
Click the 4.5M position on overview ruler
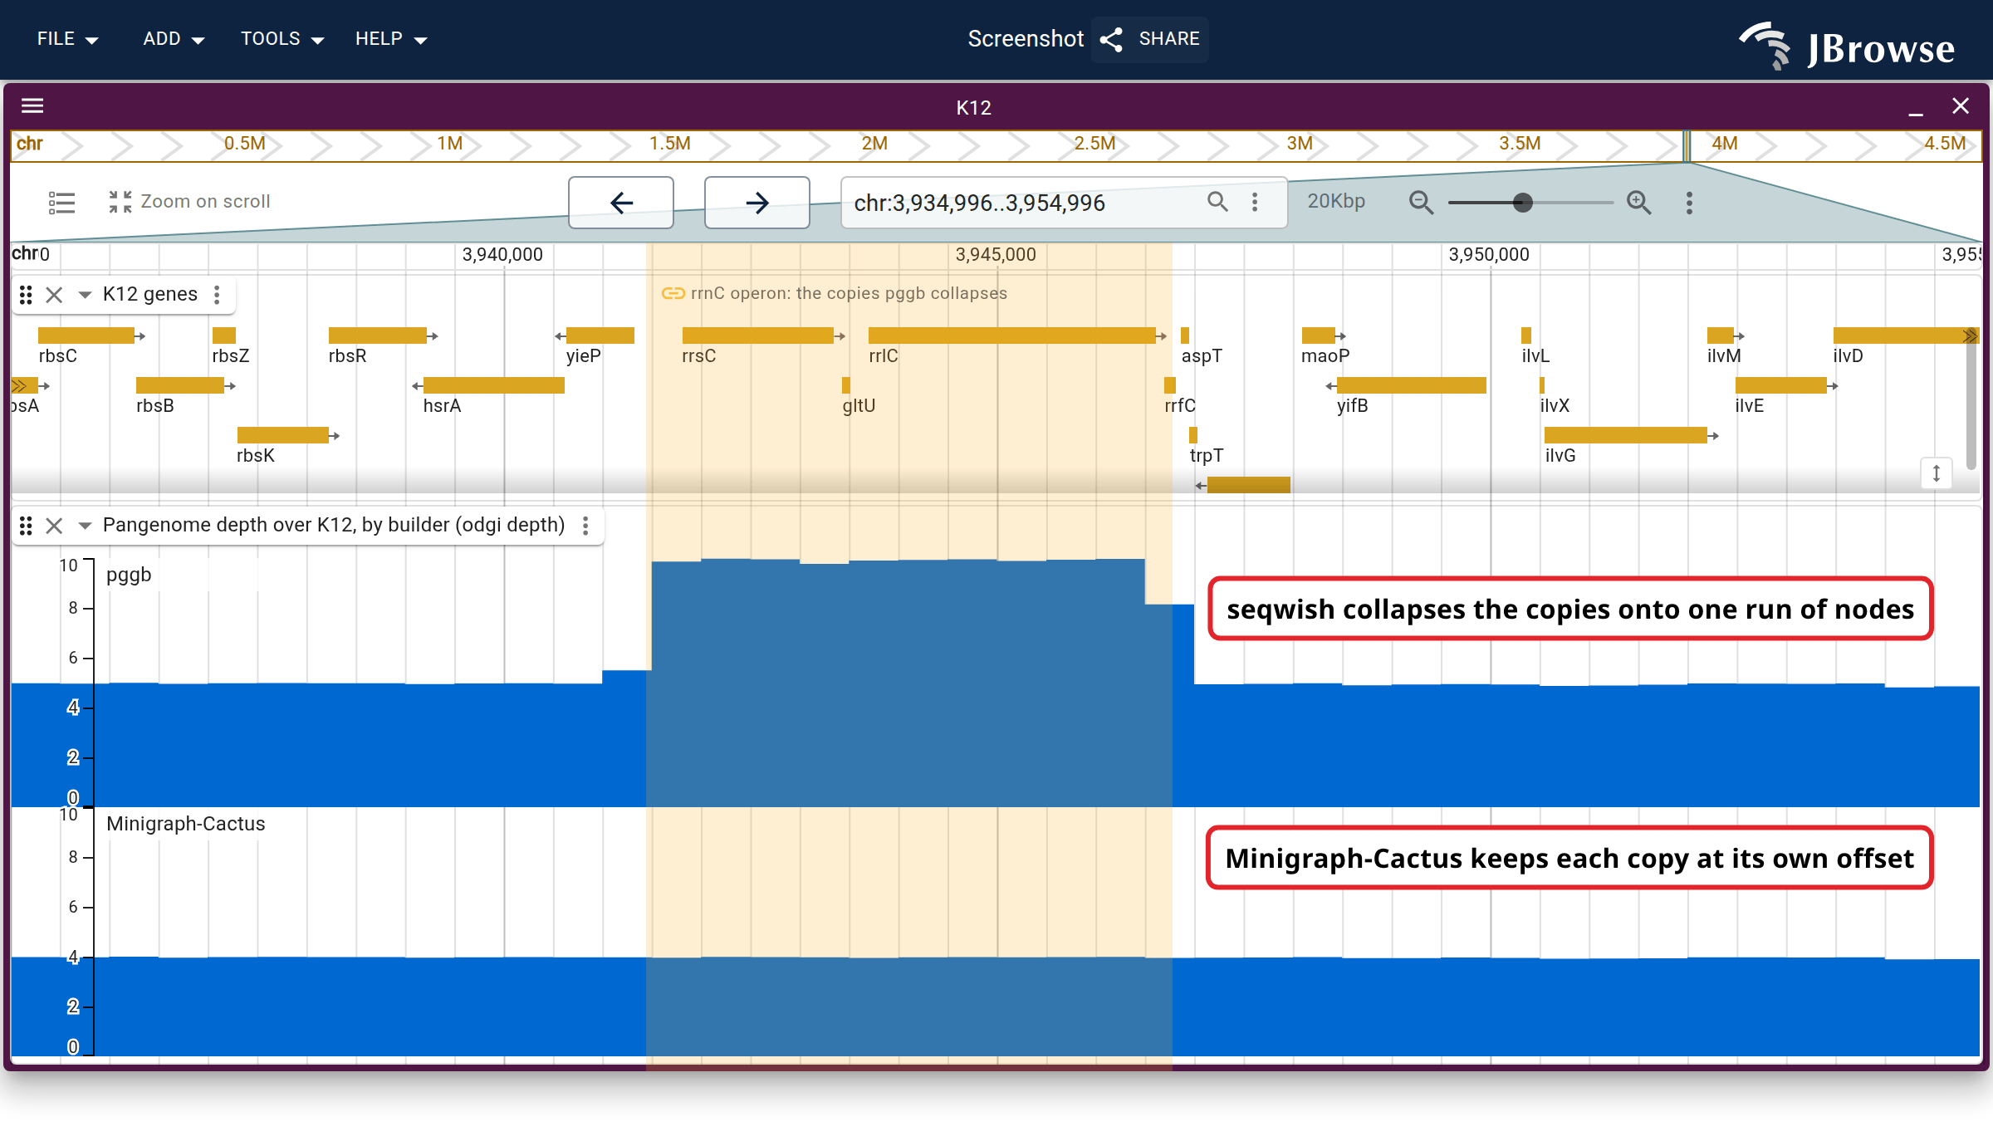pos(1945,144)
